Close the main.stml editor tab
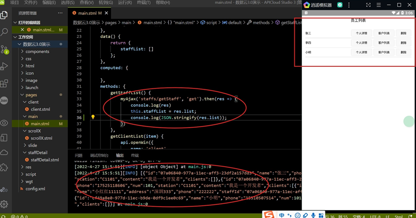416x218 pixels. (106, 13)
